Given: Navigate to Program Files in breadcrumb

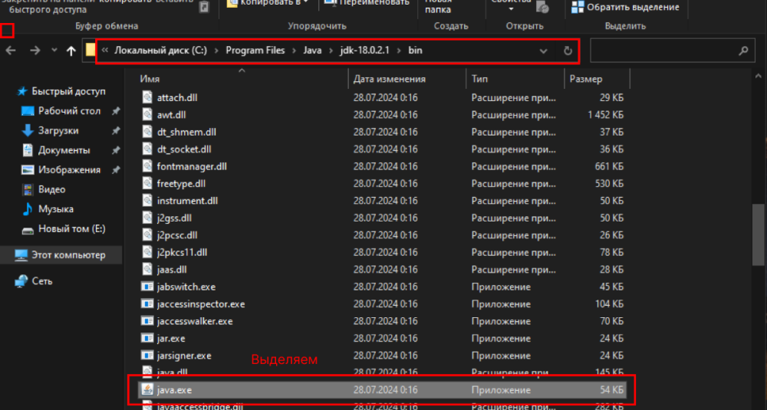Looking at the screenshot, I should point(255,51).
